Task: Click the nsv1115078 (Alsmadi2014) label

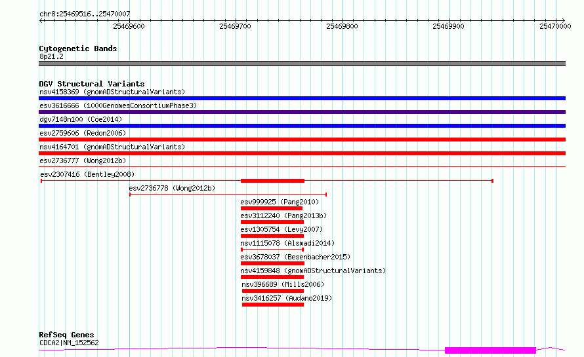Action: click(287, 243)
